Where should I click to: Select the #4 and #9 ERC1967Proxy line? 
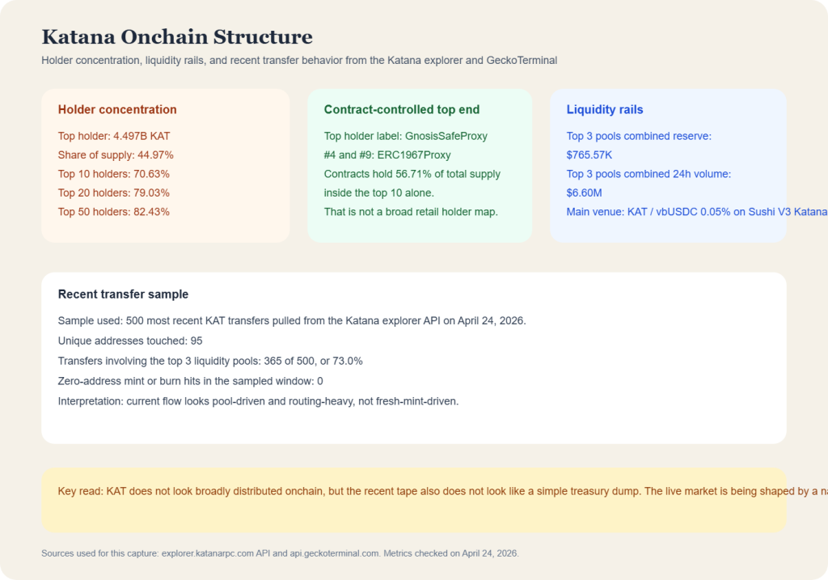(387, 155)
